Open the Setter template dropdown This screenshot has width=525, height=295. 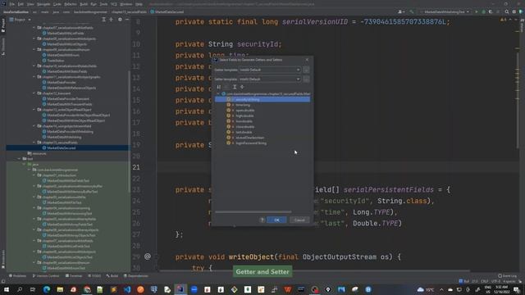[x=270, y=79]
